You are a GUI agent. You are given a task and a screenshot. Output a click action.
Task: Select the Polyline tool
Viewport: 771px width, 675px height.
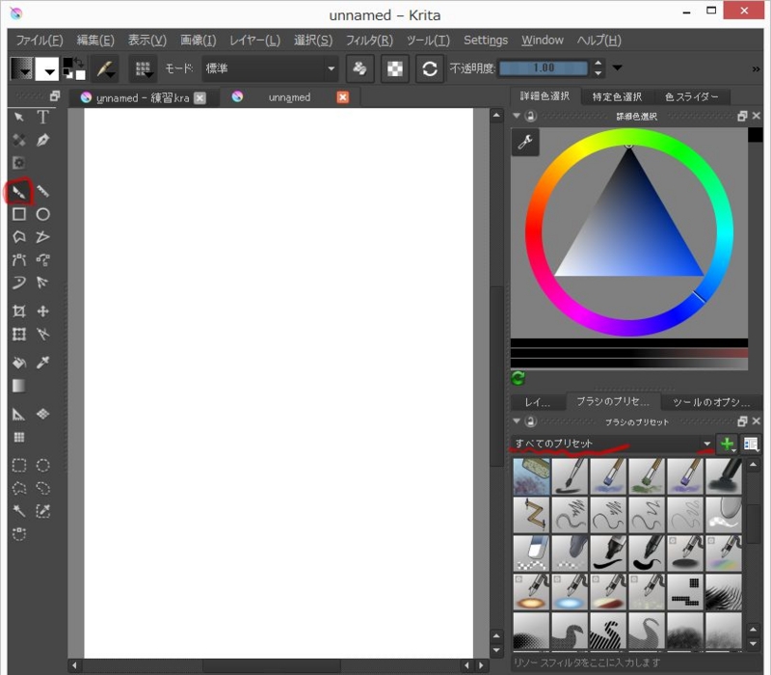point(42,236)
